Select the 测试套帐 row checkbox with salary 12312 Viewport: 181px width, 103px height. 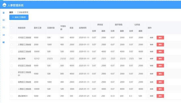(12, 58)
